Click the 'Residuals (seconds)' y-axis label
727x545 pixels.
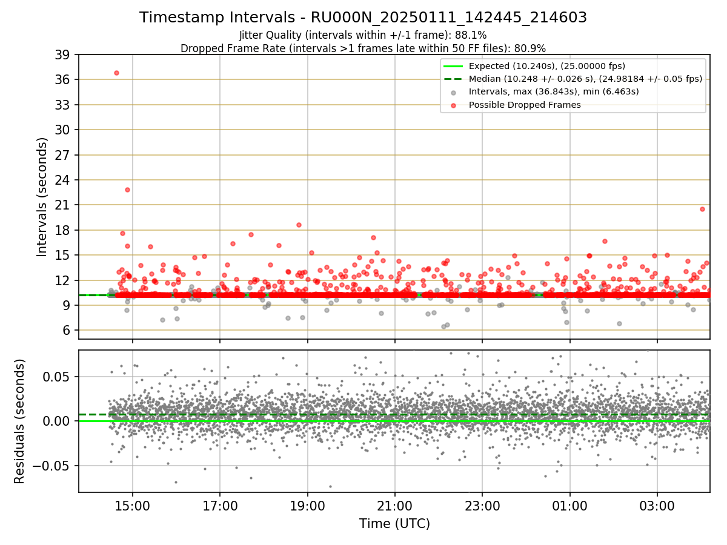click(x=20, y=421)
